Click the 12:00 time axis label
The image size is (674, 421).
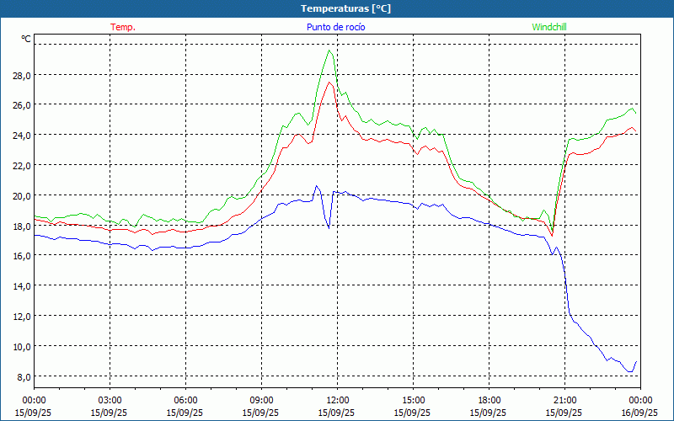pyautogui.click(x=337, y=400)
